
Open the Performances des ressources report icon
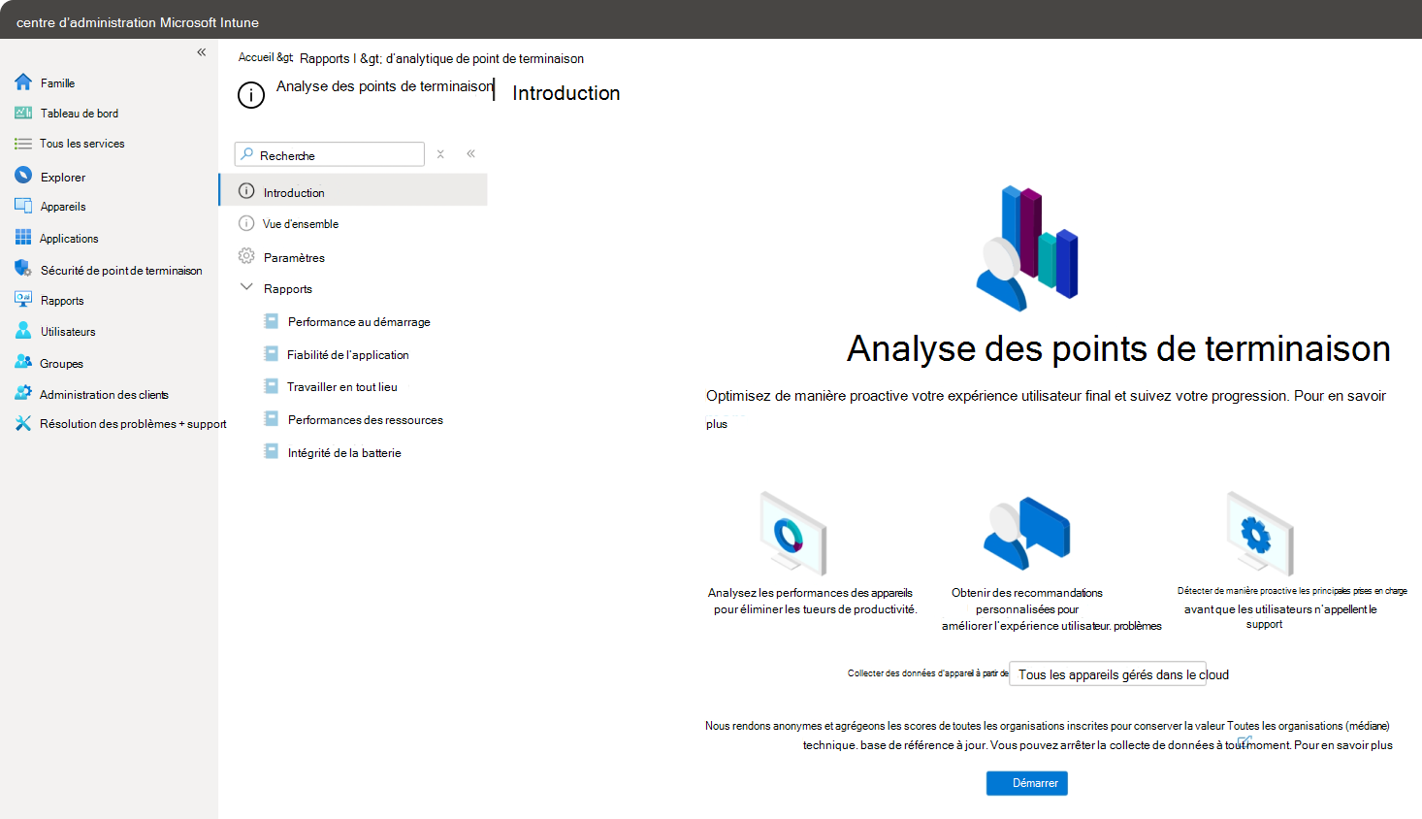point(272,419)
